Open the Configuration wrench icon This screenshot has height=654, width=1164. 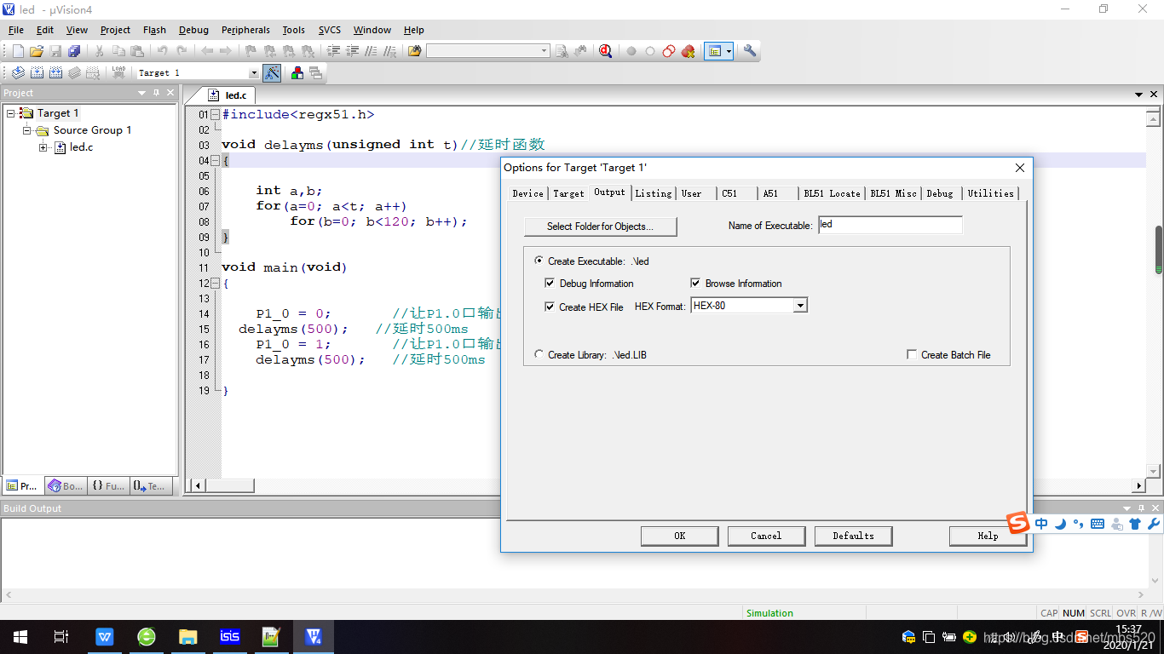(x=750, y=51)
